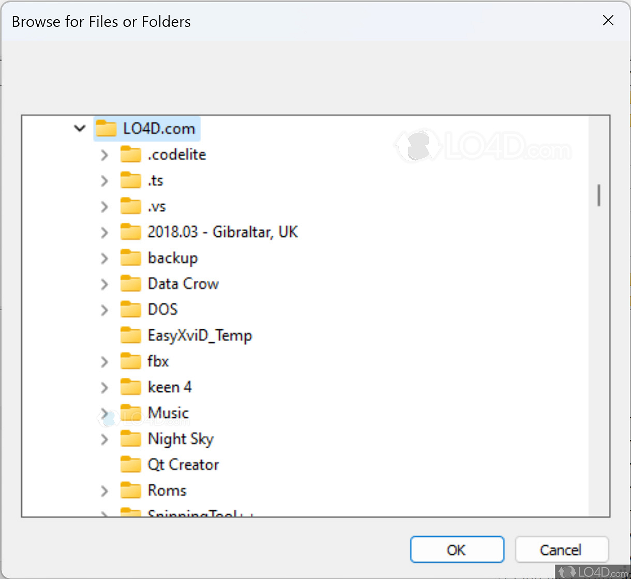Viewport: 631px width, 579px height.
Task: Select the Music folder label
Action: coord(168,413)
